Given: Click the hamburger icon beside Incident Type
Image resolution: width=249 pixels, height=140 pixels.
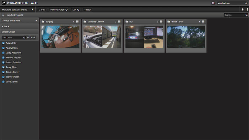Looking at the screenshot, I should (x=3, y=15).
